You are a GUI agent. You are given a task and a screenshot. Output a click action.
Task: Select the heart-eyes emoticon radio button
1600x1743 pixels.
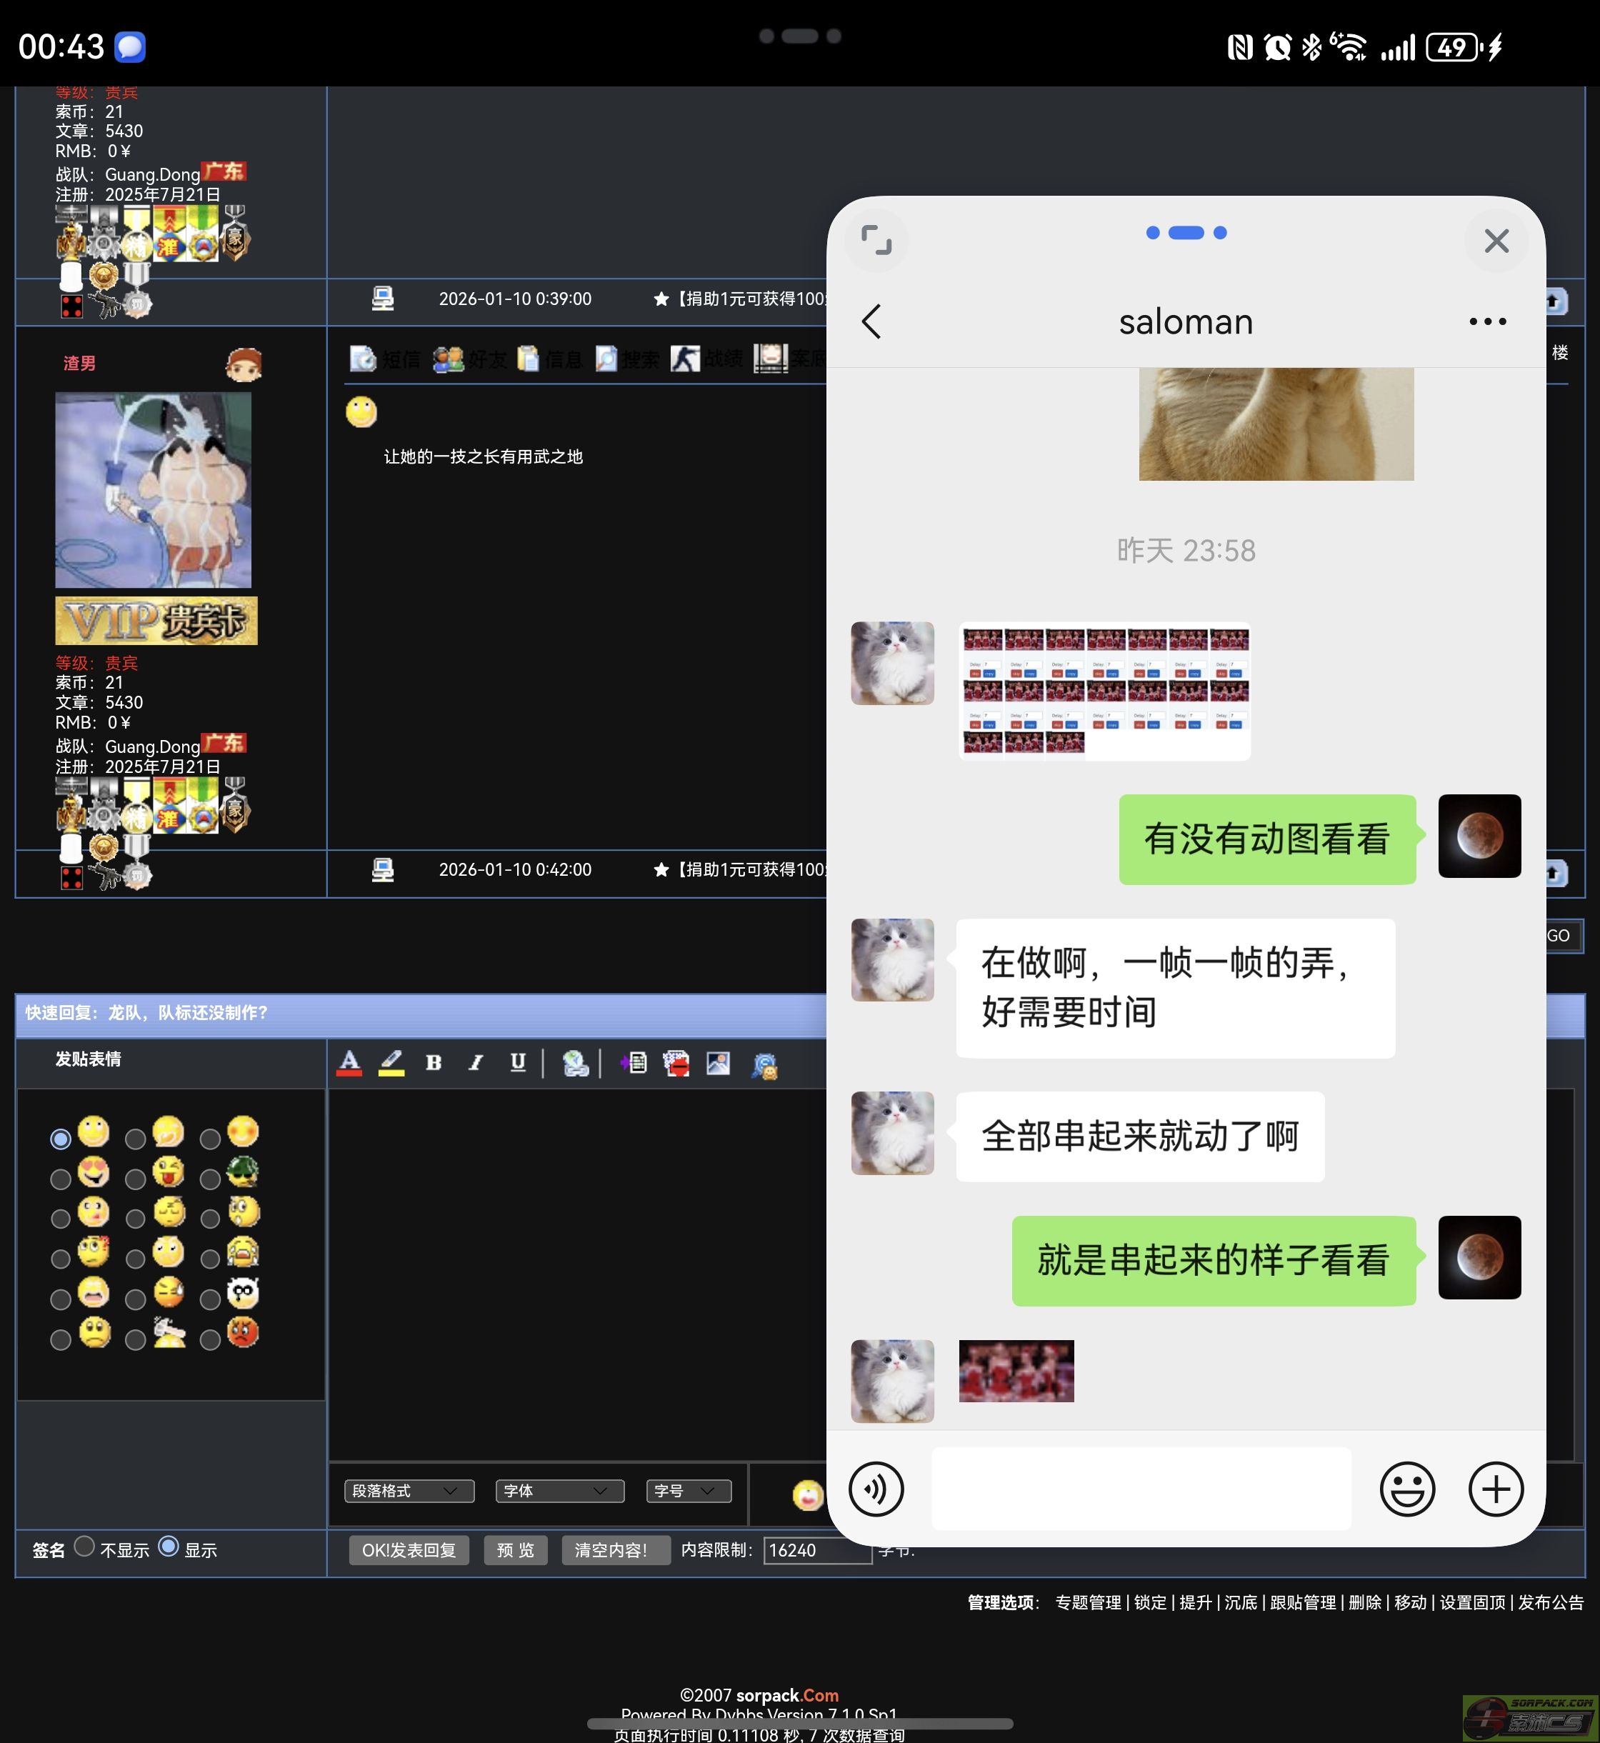point(61,1179)
